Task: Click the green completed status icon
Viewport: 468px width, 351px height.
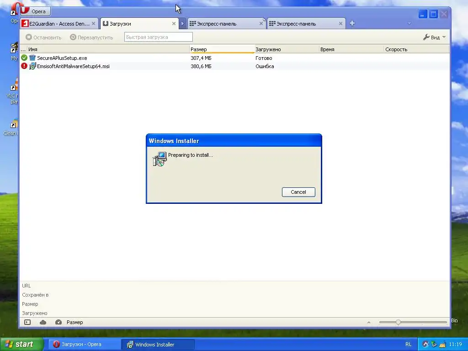Action: tap(24, 58)
